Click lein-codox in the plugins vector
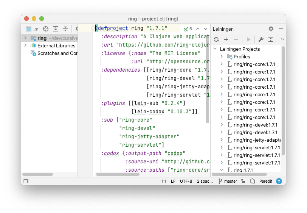Screen dimensions: 307x213 click(x=149, y=111)
